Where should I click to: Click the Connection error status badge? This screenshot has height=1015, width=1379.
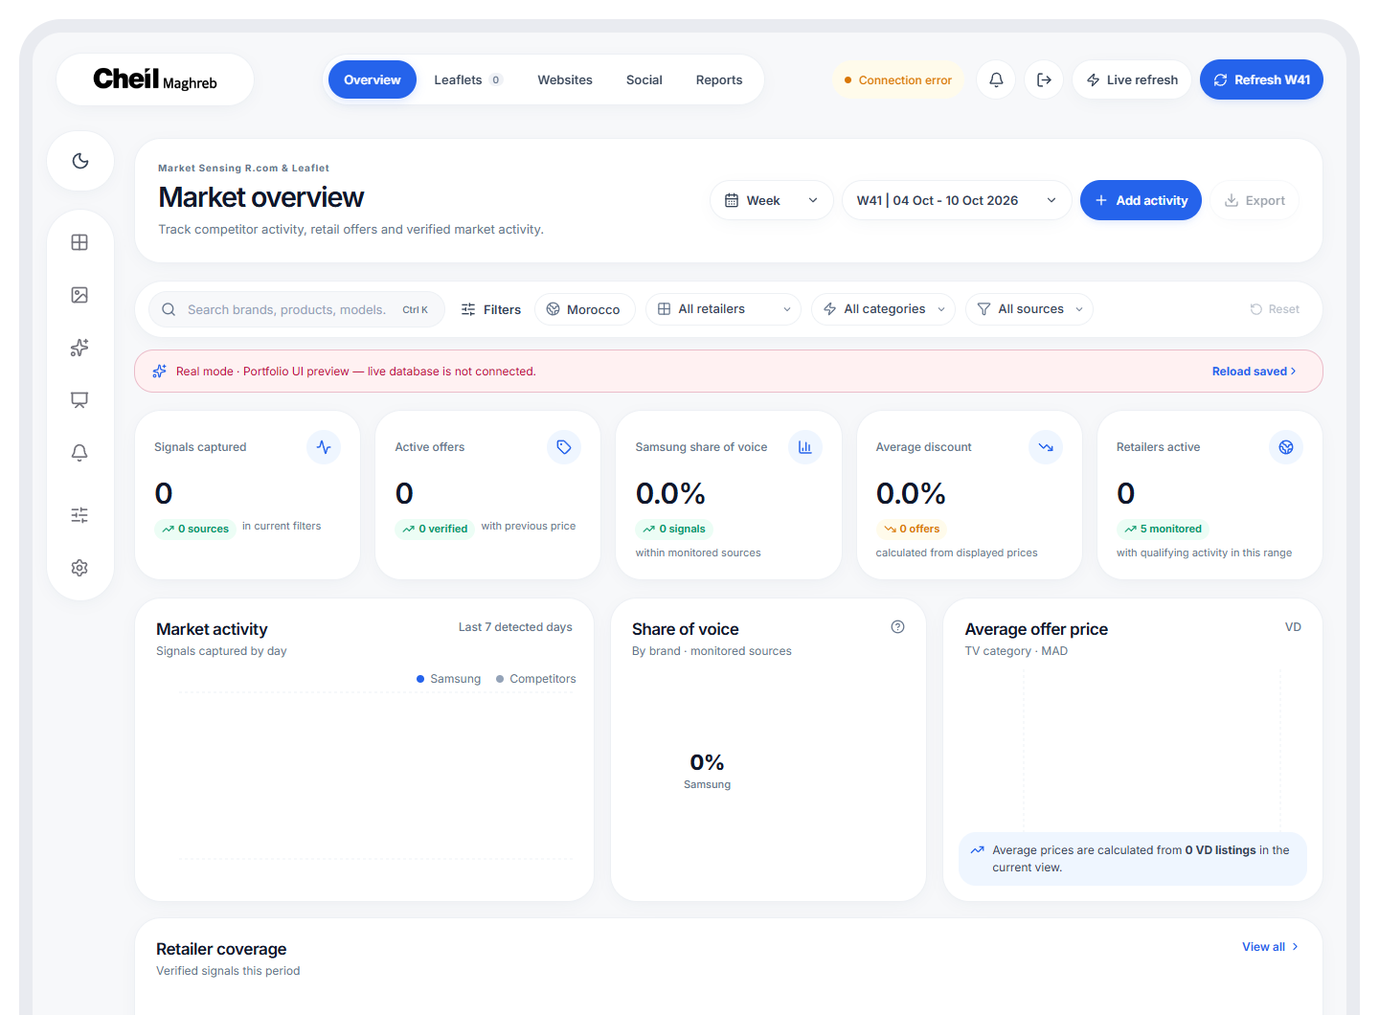pyautogui.click(x=898, y=79)
